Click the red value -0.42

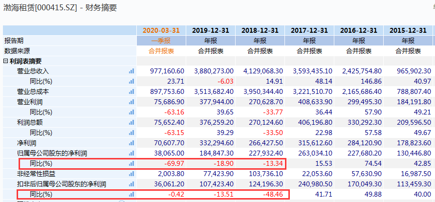coord(176,194)
